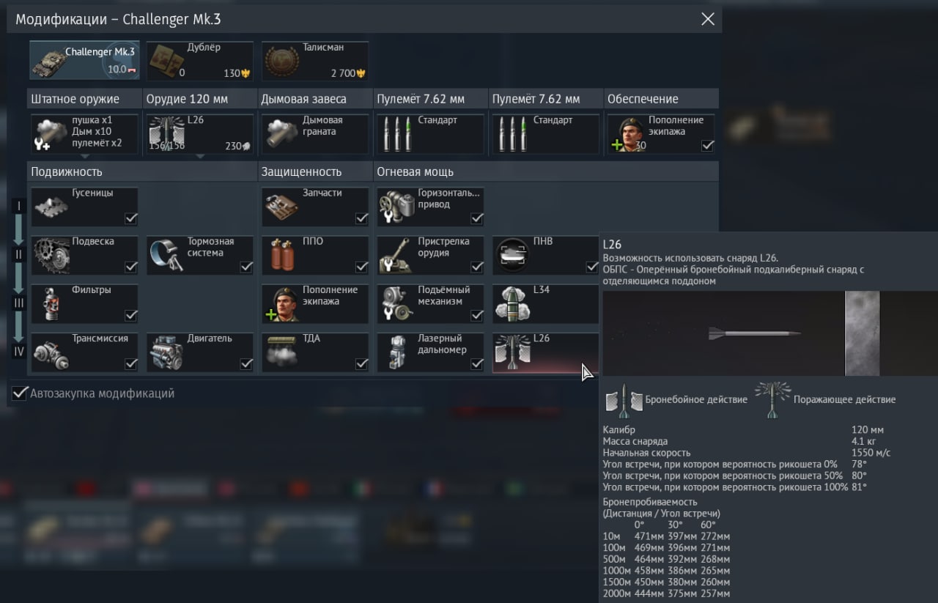Open the Обеспечение Пополнение экипажа item

pos(661,133)
